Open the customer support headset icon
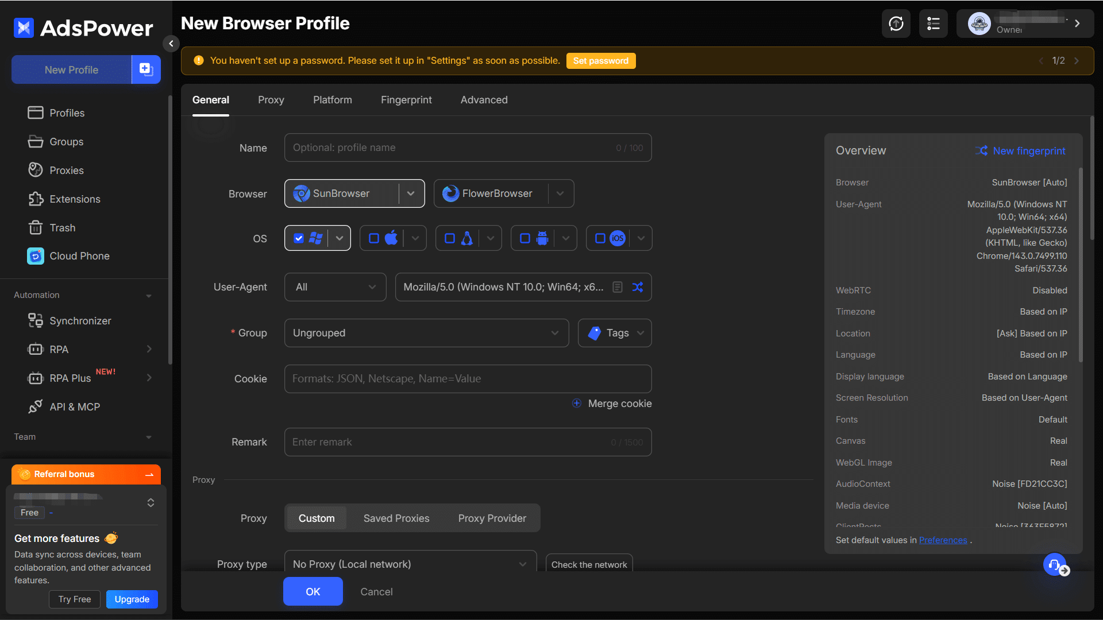The width and height of the screenshot is (1103, 620). (1055, 564)
